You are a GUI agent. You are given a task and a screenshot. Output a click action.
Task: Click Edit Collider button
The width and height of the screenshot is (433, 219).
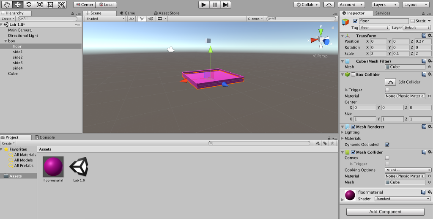pyautogui.click(x=390, y=82)
